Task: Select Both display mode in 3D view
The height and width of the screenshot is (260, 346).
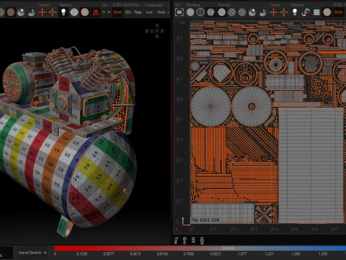Action: pos(117,12)
